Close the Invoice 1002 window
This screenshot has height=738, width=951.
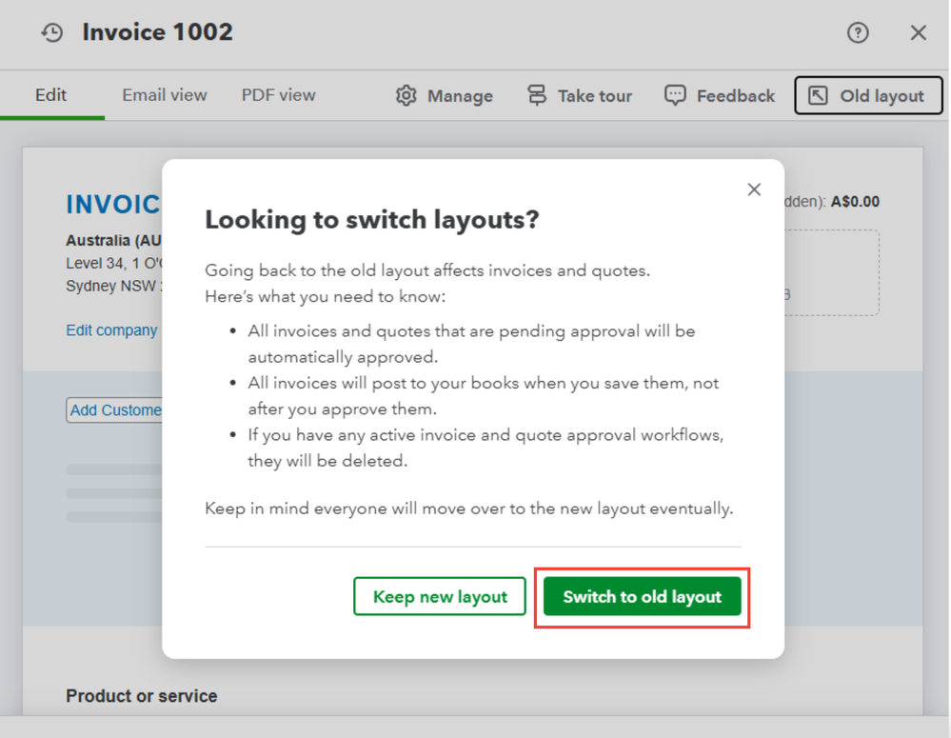pyautogui.click(x=919, y=33)
